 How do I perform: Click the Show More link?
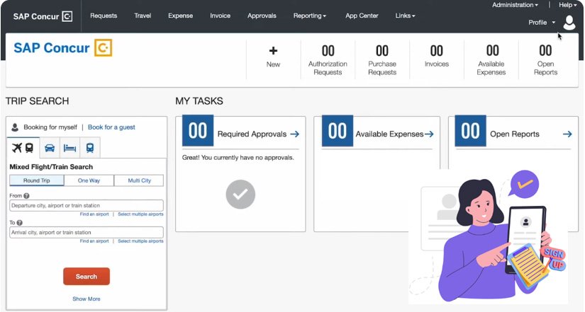87,299
